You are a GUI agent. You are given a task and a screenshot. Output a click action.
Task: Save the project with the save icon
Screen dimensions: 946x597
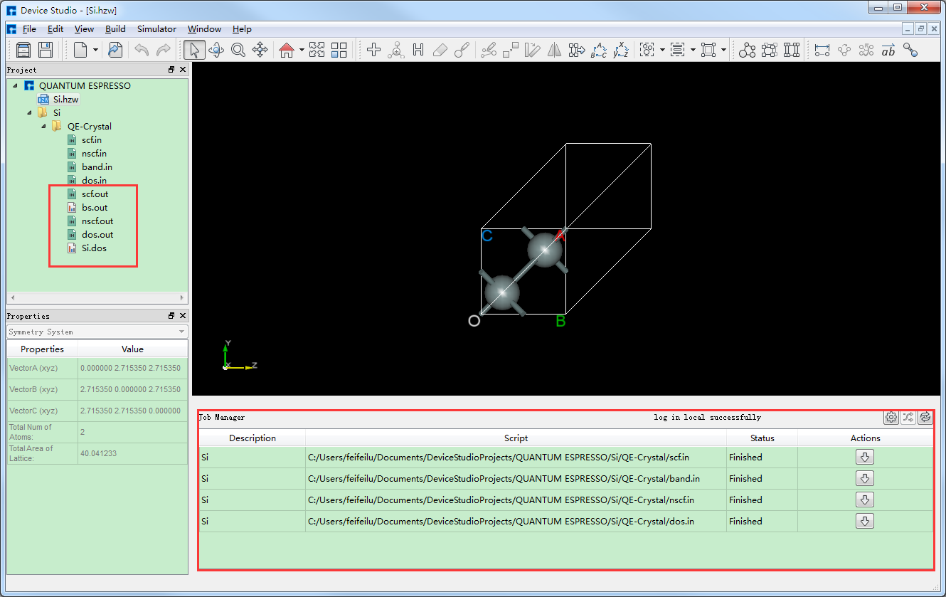[x=44, y=50]
